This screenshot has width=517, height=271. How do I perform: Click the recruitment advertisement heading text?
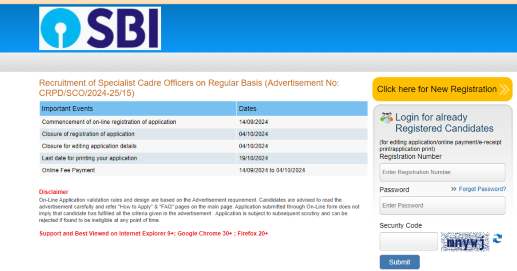(189, 88)
